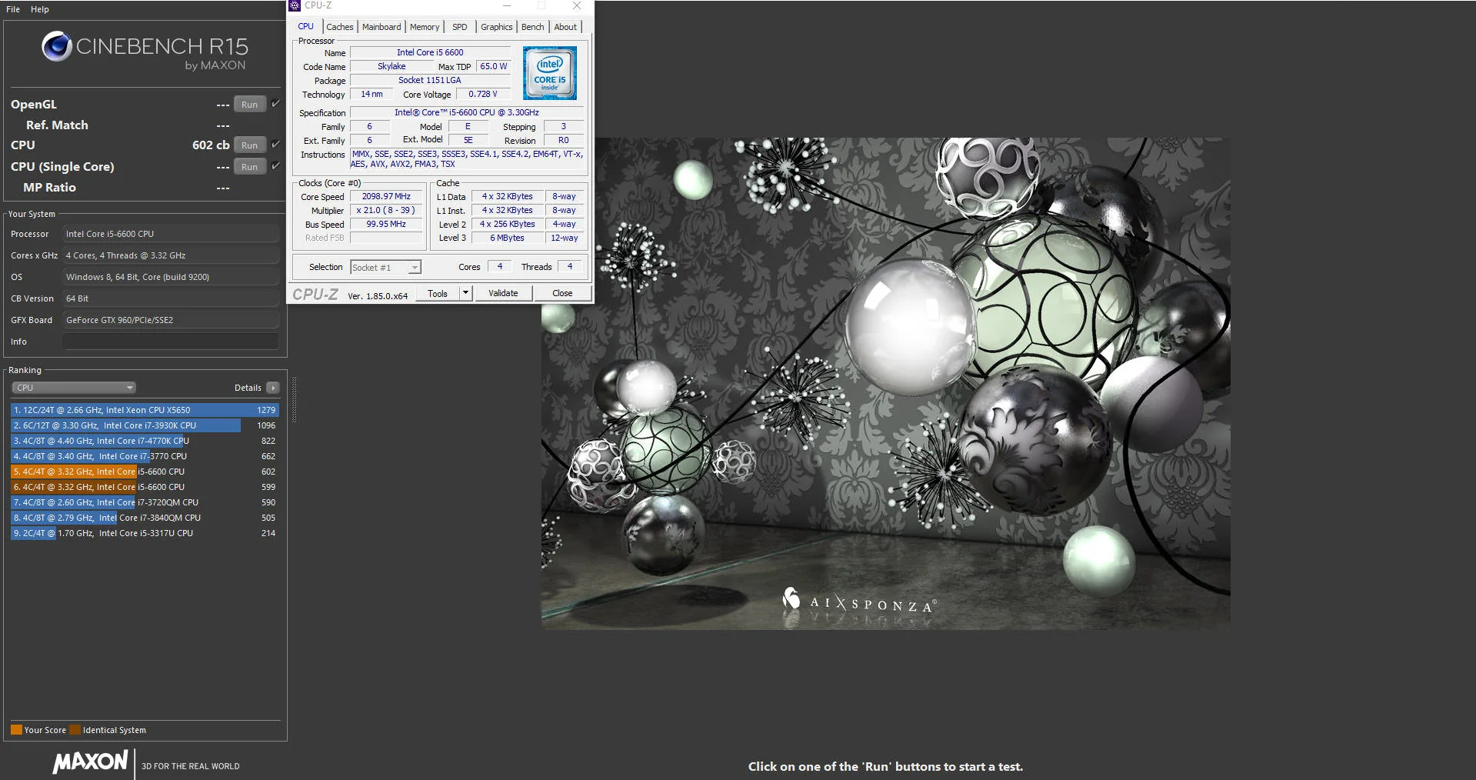
Task: Run the CPU benchmark
Action: point(250,145)
